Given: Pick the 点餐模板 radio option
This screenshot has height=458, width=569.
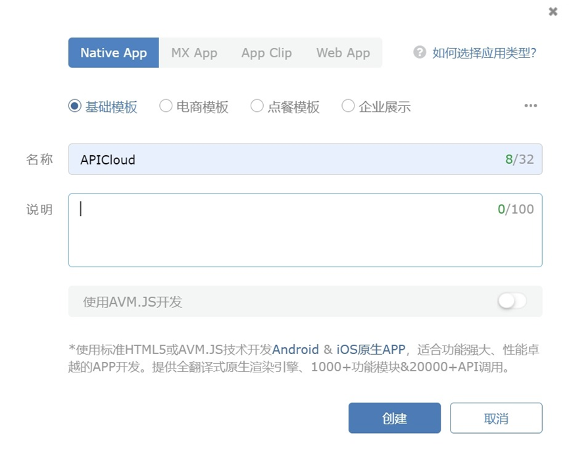Looking at the screenshot, I should coord(257,106).
